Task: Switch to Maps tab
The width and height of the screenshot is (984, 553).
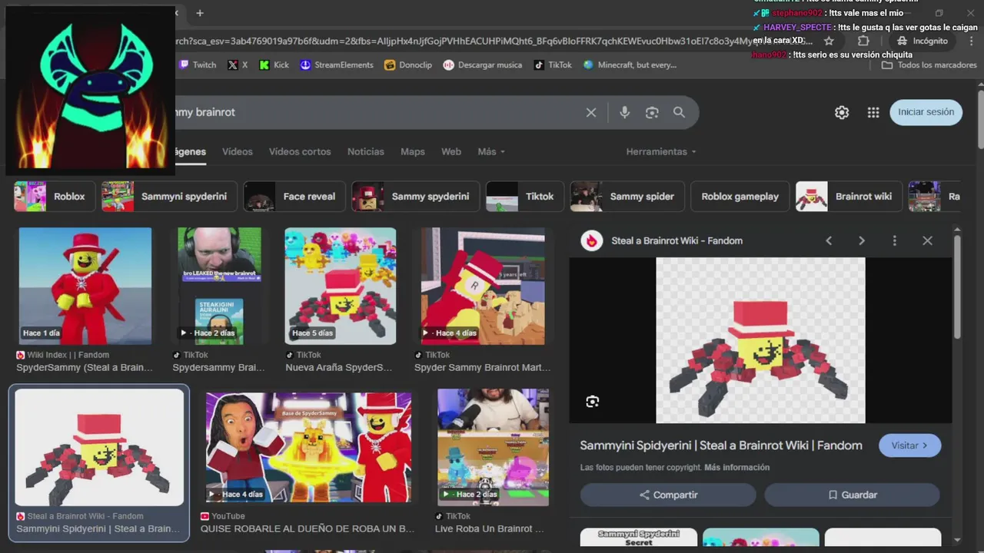Action: click(413, 151)
